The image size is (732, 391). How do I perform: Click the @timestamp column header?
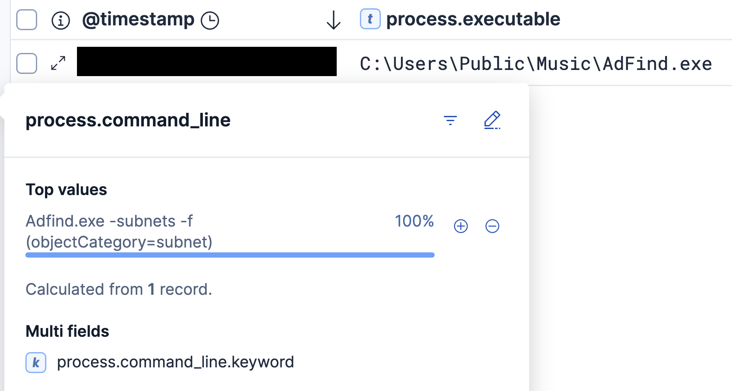pyautogui.click(x=138, y=20)
